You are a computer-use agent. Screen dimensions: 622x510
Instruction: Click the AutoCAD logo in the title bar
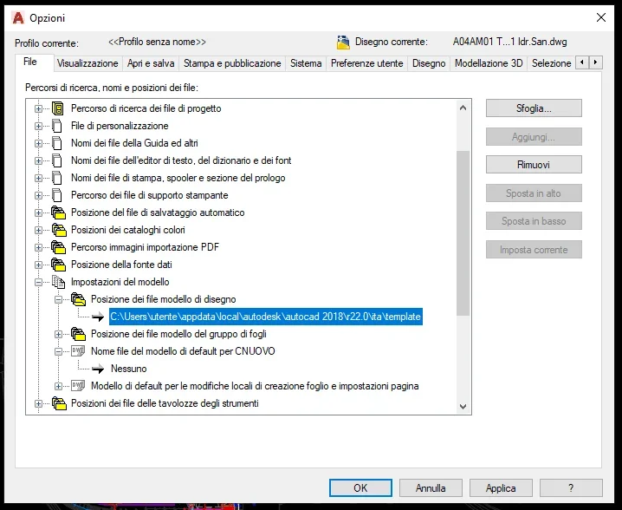(x=18, y=18)
